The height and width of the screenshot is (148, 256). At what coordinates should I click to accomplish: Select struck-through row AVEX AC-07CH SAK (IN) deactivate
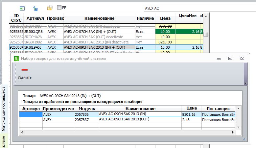106,26
